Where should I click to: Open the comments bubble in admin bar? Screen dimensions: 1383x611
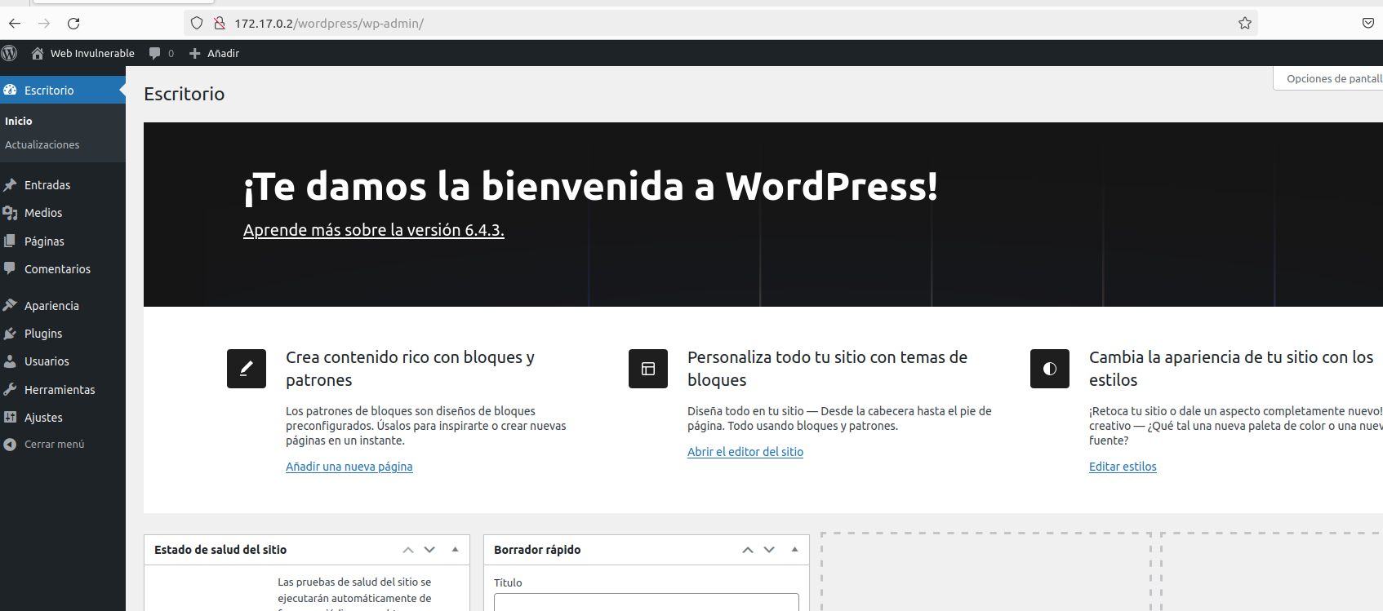click(x=155, y=53)
